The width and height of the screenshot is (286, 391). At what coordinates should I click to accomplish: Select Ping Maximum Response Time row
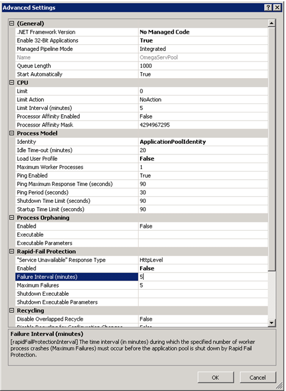[141, 184]
